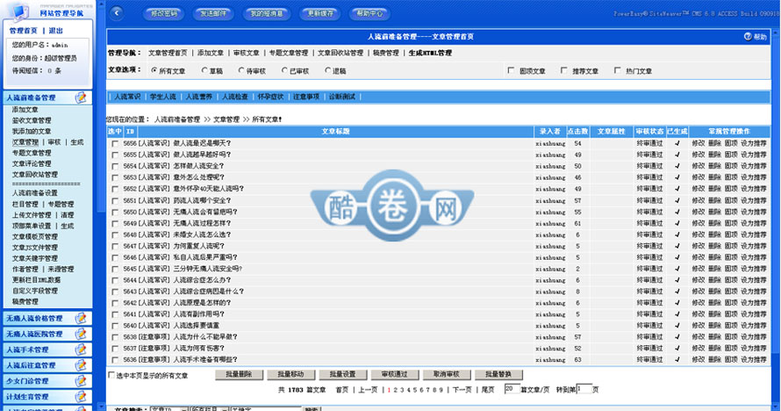The image size is (781, 411).
Task: Click 删除 for article 5655
Action: pyautogui.click(x=714, y=155)
